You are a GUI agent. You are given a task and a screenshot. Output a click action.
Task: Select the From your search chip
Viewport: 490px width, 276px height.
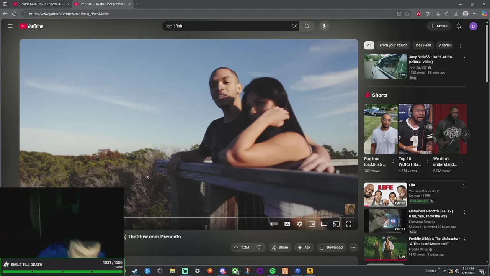point(393,45)
